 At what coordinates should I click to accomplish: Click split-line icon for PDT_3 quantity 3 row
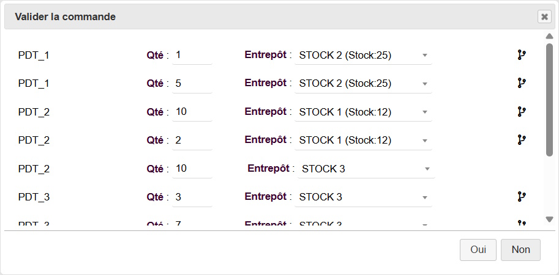[522, 196]
